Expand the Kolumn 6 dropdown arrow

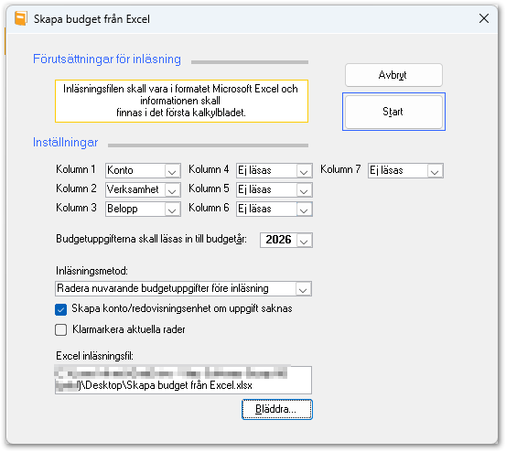click(304, 210)
